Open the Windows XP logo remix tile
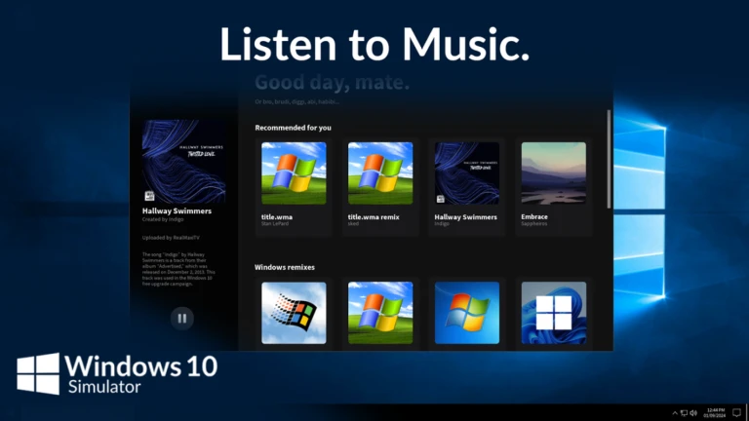Image resolution: width=749 pixels, height=421 pixels. [380, 313]
